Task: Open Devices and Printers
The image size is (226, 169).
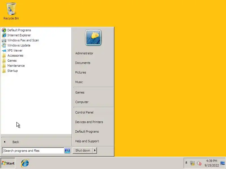Action: tap(89, 122)
